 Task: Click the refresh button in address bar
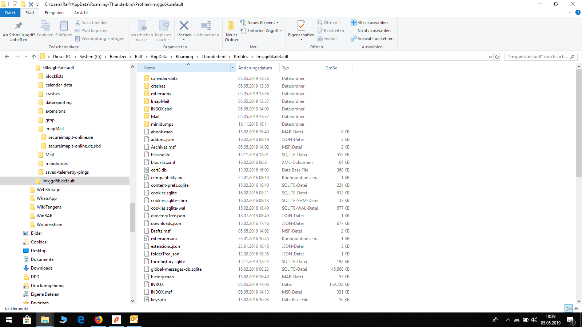point(497,57)
